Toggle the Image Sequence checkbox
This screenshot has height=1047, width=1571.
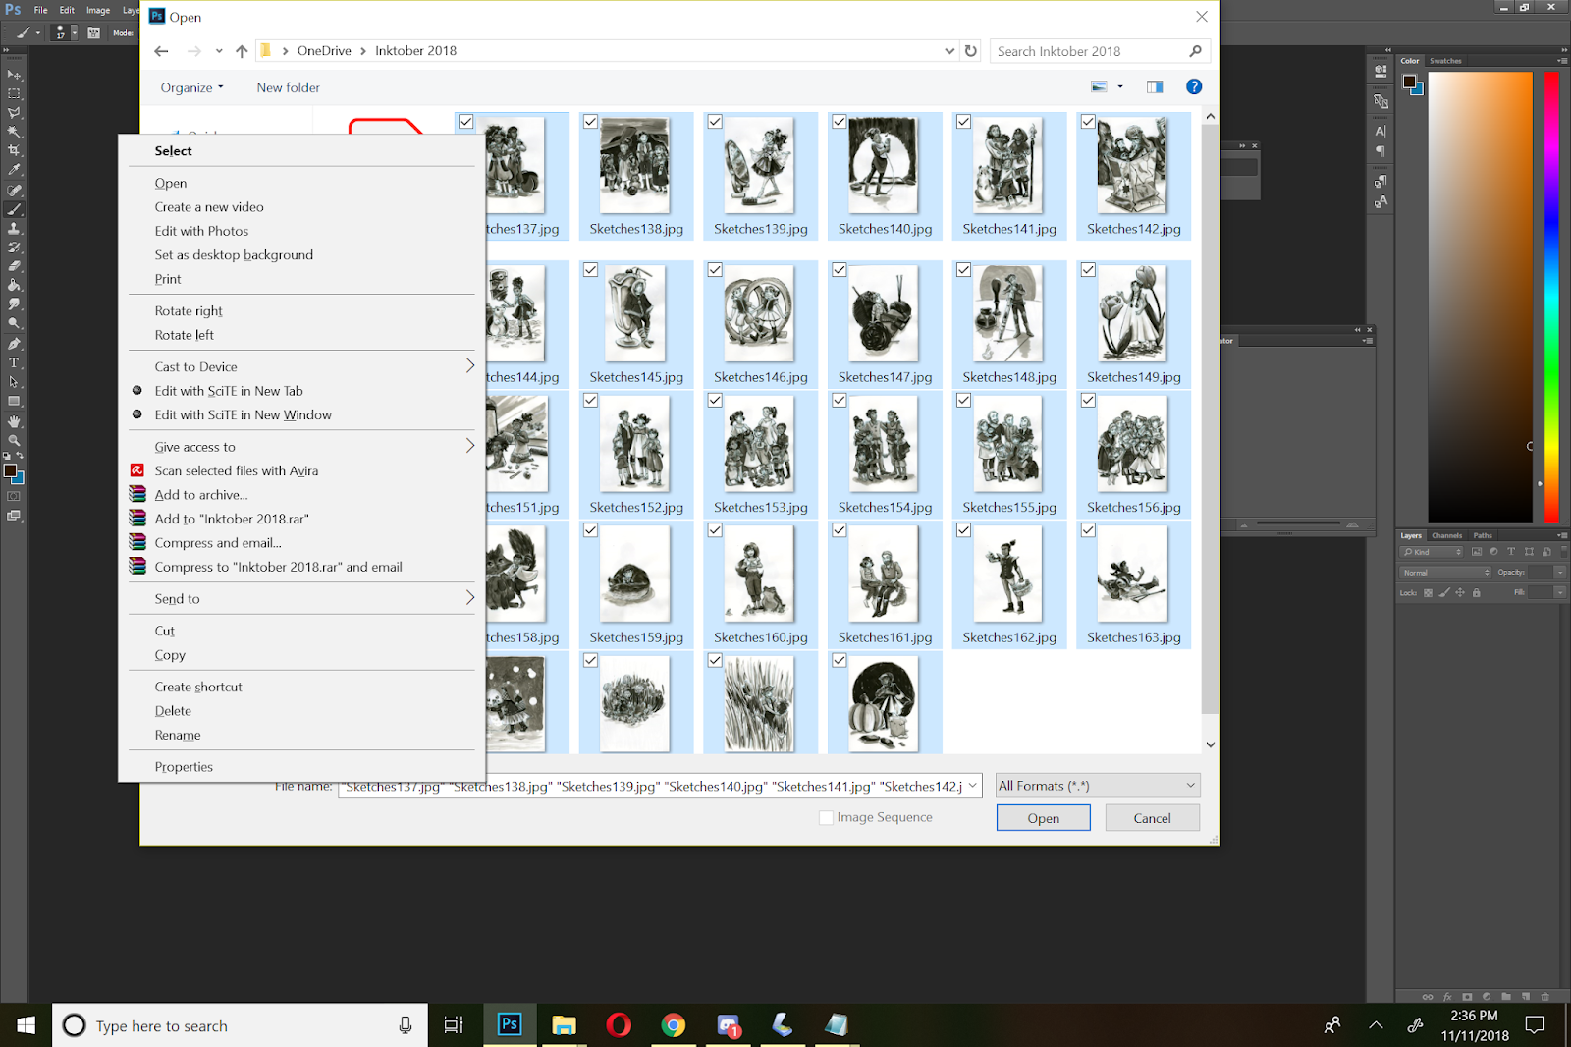coord(826,818)
